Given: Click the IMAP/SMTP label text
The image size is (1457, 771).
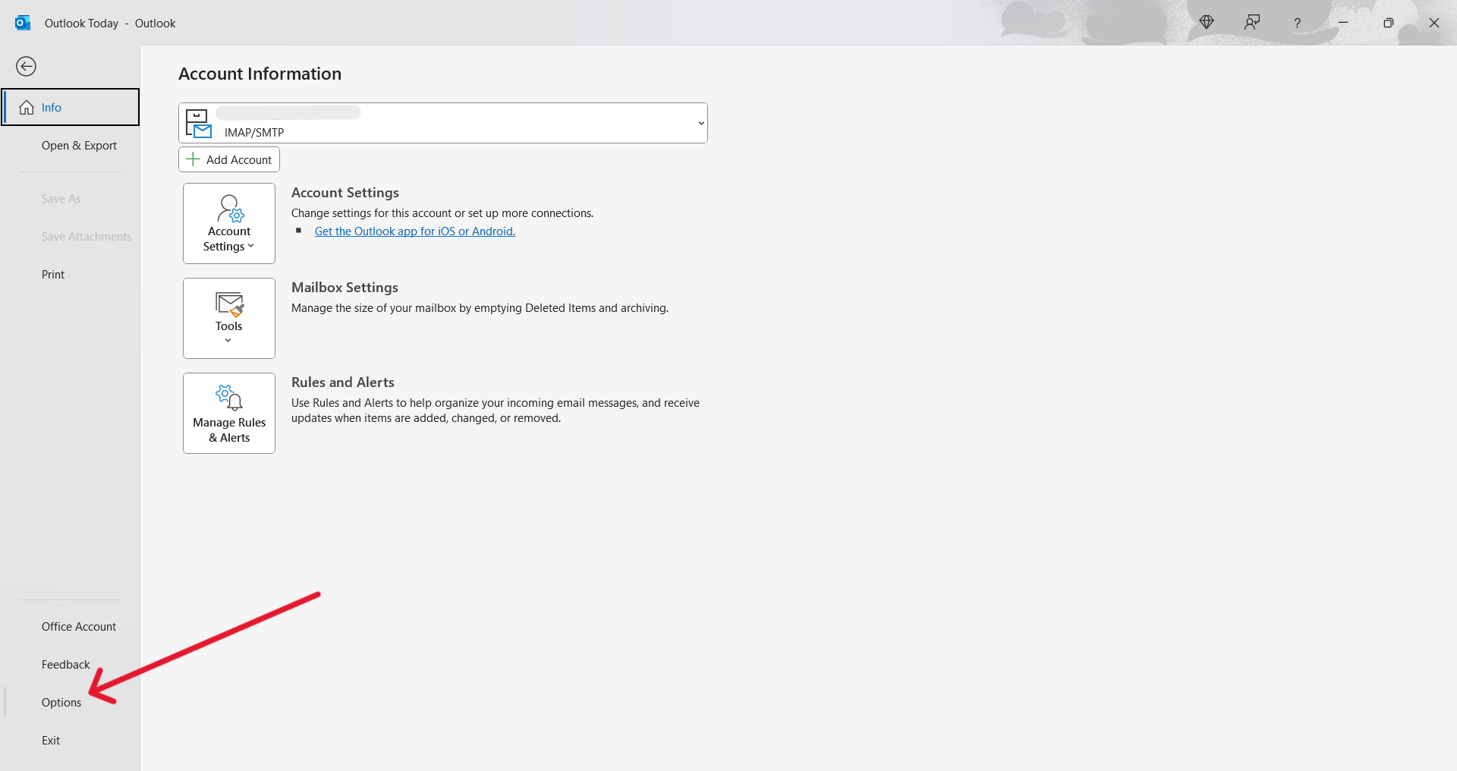Looking at the screenshot, I should 254,133.
